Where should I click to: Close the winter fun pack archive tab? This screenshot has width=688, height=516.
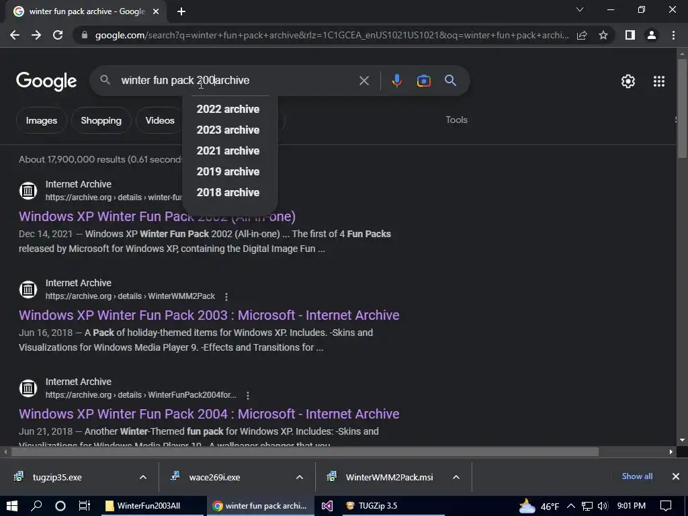[156, 11]
